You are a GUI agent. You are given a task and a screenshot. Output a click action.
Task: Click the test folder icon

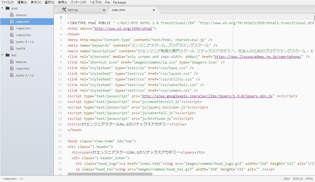point(7,55)
